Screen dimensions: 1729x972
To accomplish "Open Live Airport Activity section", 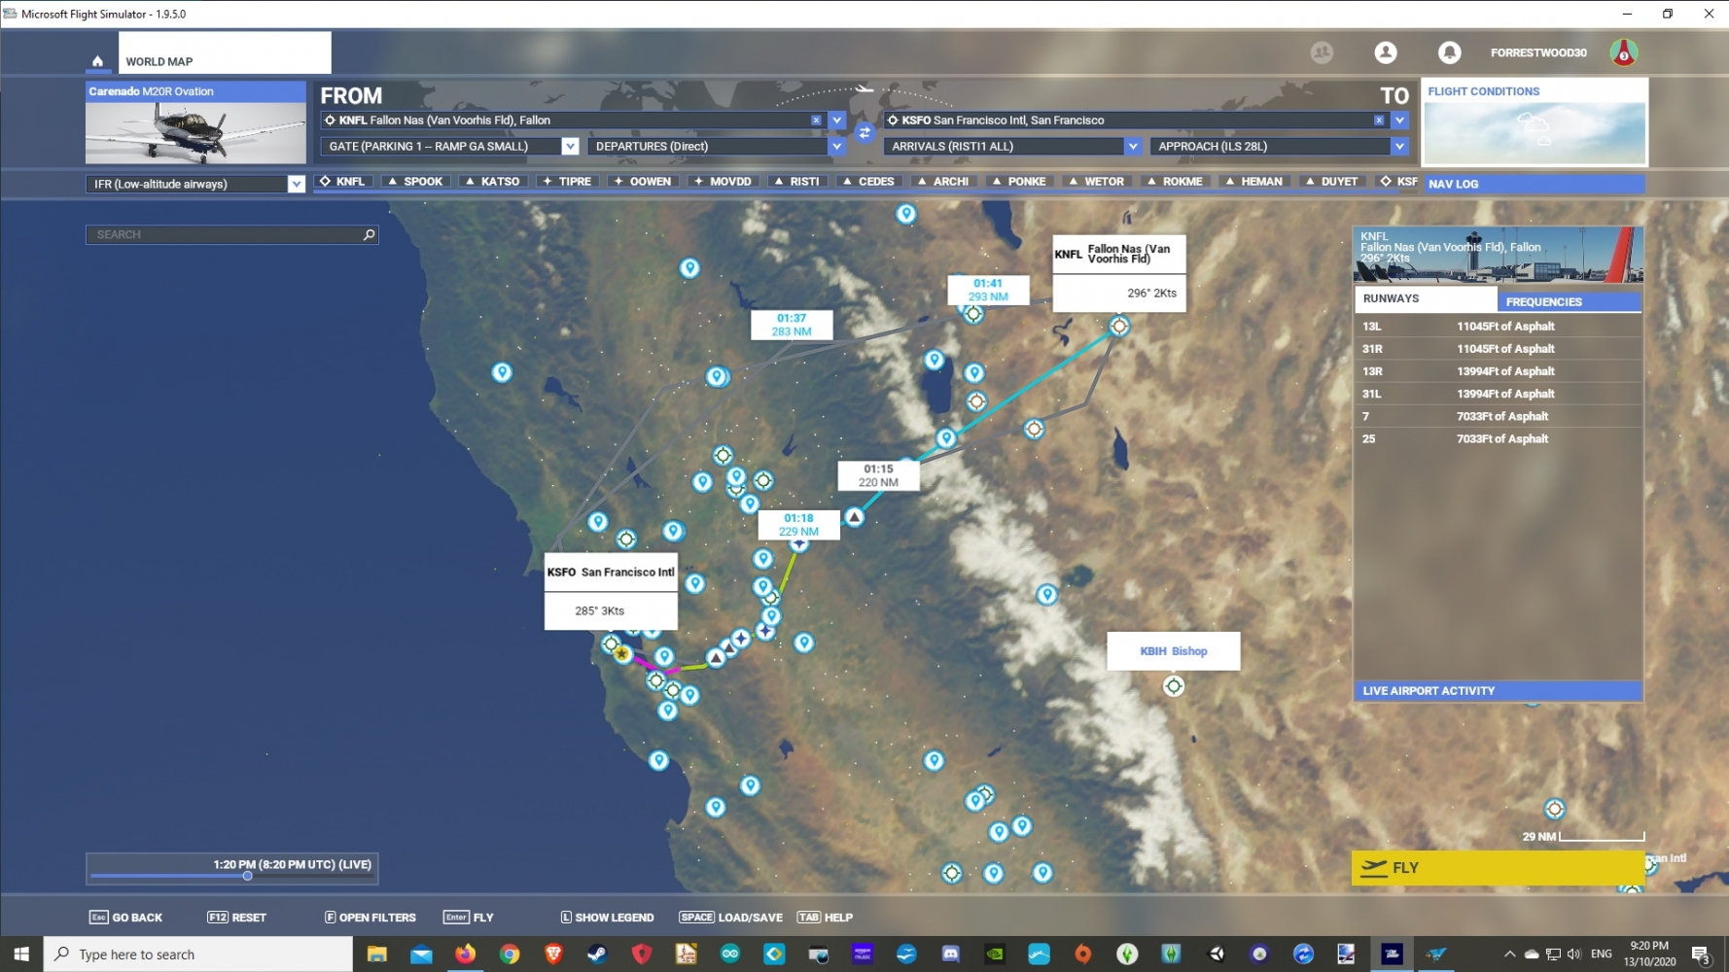I will tap(1498, 691).
